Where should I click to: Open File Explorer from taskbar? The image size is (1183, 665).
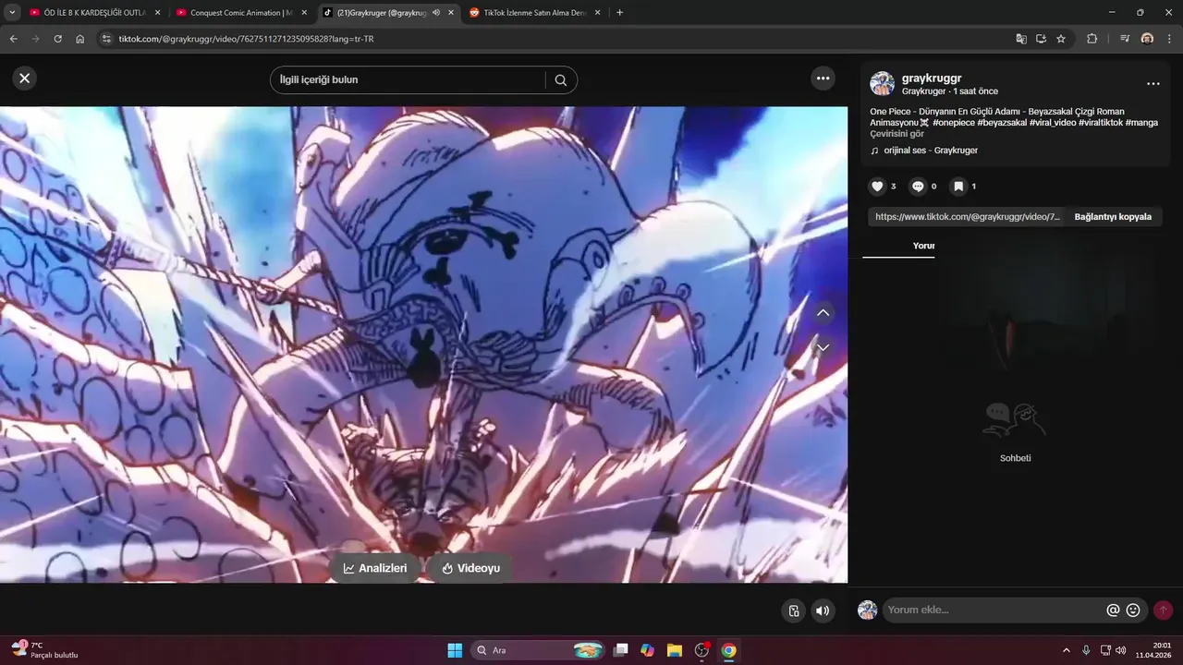point(675,650)
